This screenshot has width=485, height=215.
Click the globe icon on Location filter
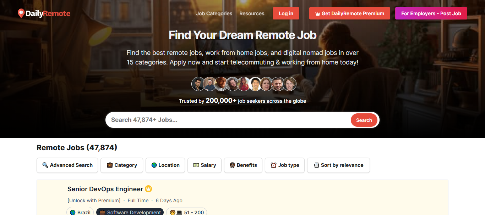coord(154,165)
